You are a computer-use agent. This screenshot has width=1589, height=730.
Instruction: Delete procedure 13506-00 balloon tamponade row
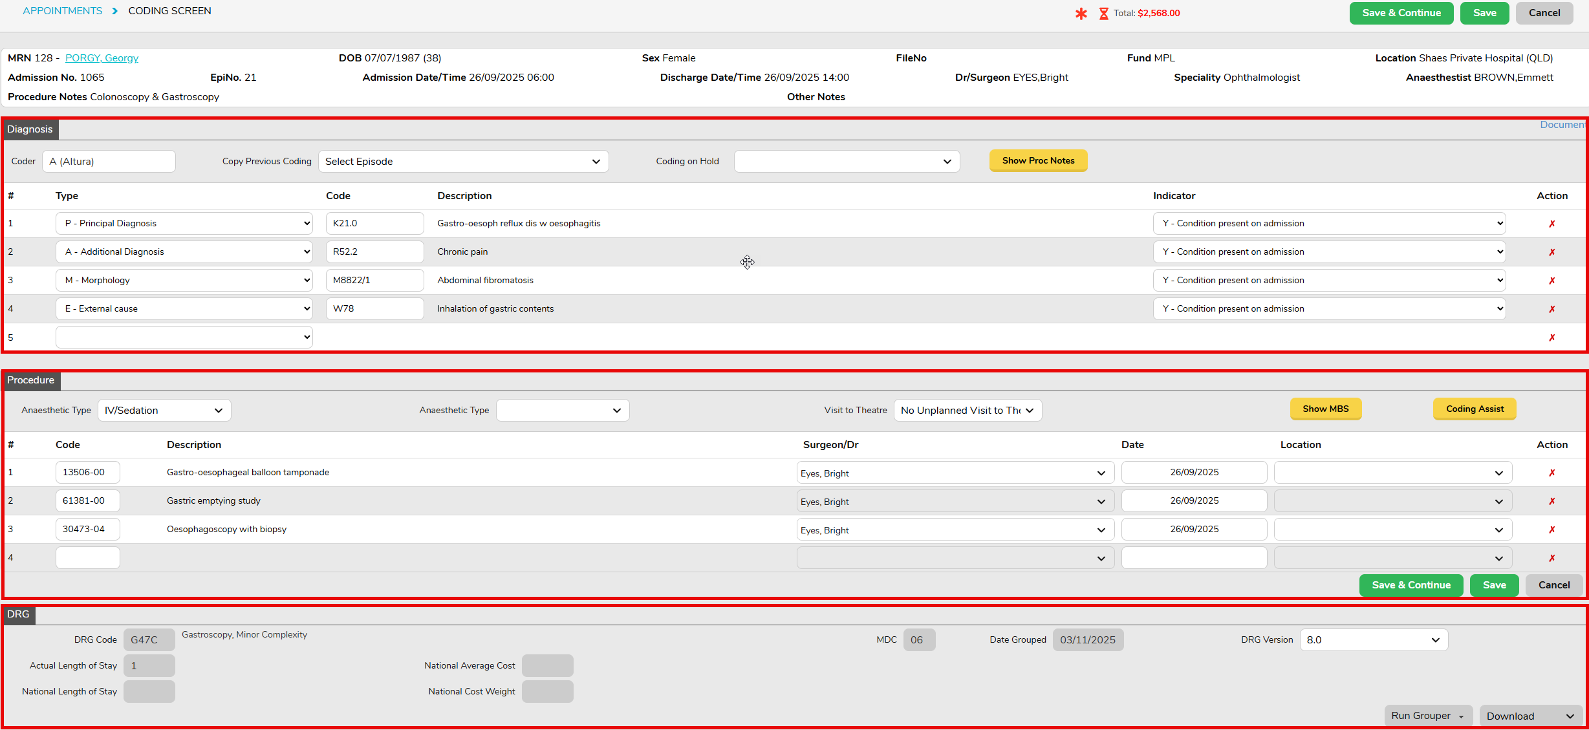pos(1551,473)
